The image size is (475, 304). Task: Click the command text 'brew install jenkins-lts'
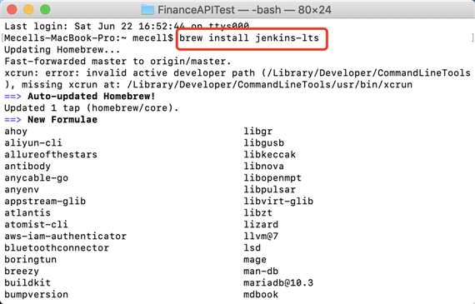point(249,37)
